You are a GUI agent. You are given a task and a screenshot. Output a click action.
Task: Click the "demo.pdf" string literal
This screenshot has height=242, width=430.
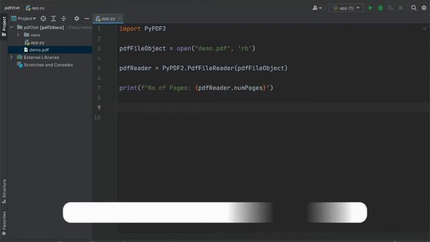tap(212, 48)
